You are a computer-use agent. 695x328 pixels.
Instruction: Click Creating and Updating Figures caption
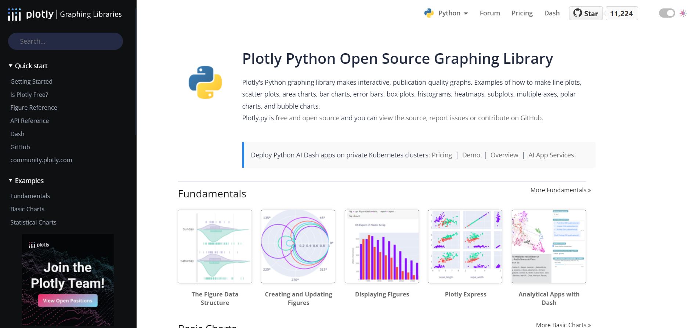(x=298, y=298)
